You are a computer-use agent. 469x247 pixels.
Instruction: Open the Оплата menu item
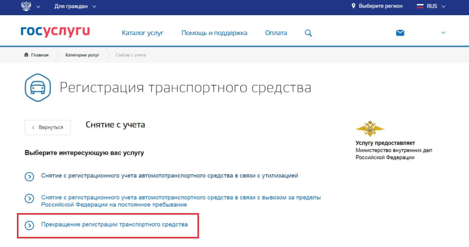click(x=276, y=33)
